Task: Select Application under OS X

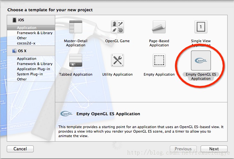Action: [x=31, y=59]
